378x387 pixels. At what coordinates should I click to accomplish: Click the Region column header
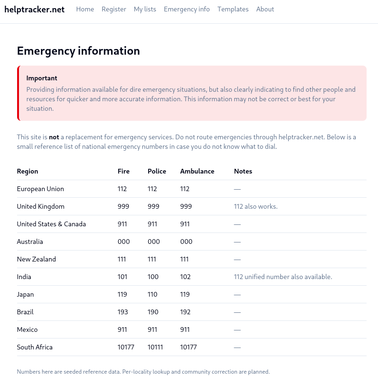28,171
